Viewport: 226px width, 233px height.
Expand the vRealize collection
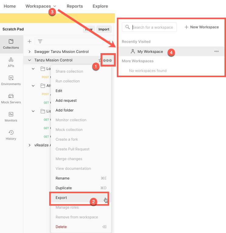point(29,145)
